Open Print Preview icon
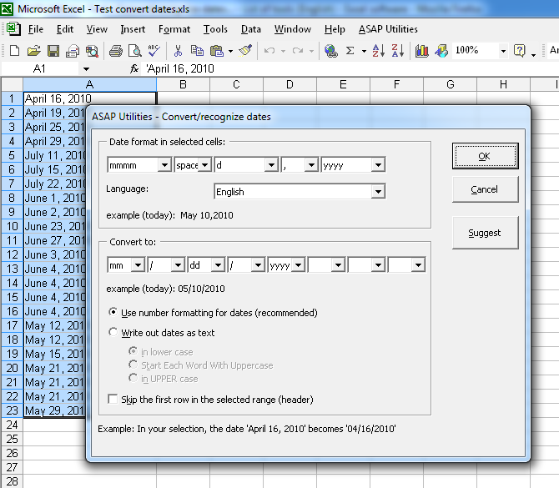Screen dimensions: 559x488 (135, 51)
